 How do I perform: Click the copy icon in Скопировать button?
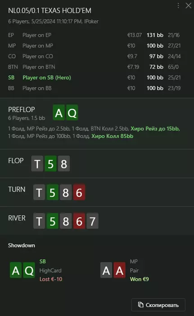click(141, 305)
